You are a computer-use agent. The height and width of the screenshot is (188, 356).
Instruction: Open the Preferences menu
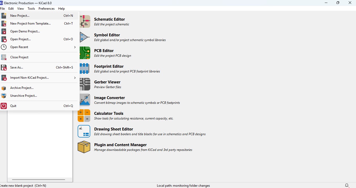tap(46, 9)
